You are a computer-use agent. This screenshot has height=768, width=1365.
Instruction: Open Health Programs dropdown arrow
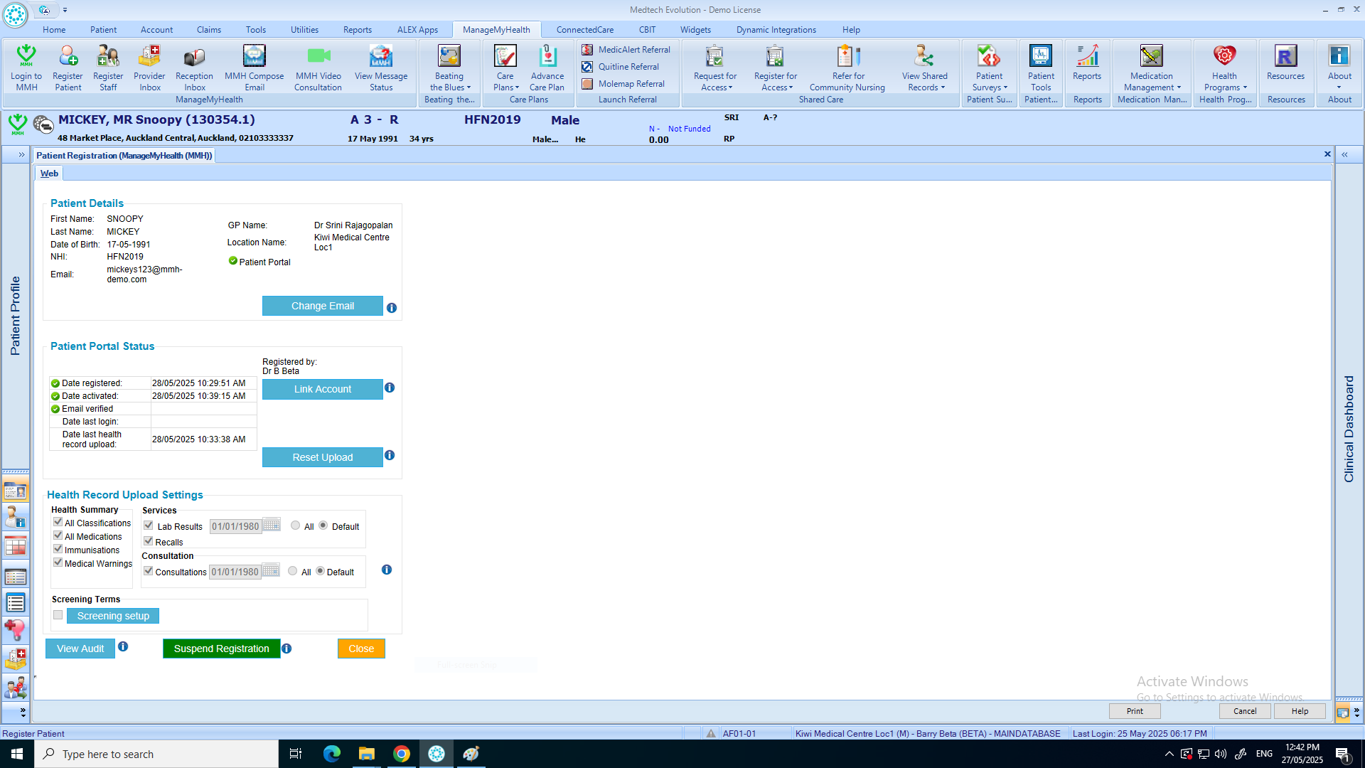tap(1245, 87)
